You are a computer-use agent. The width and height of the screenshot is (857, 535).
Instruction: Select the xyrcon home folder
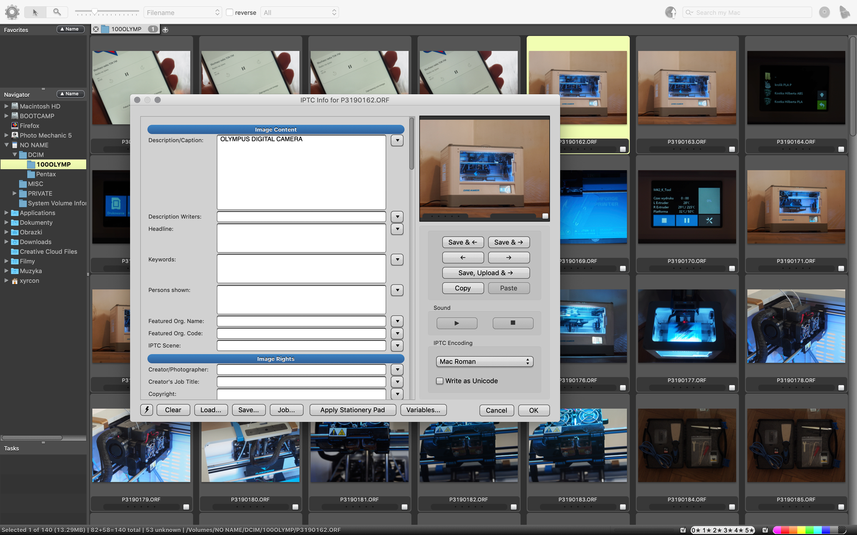click(29, 281)
